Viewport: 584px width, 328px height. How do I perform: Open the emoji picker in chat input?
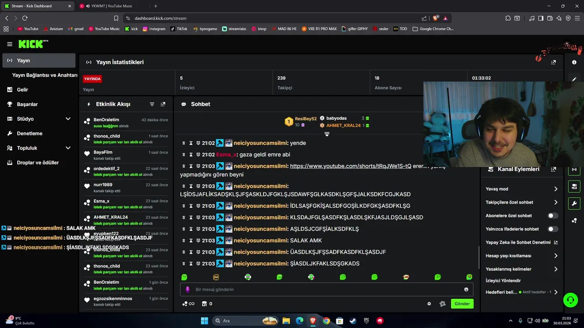click(466, 289)
